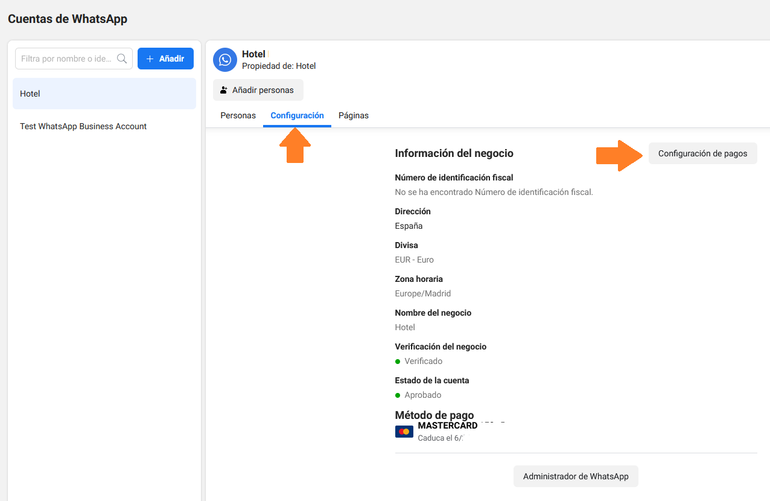Click the Verificado status text
The height and width of the screenshot is (501, 770).
pos(423,361)
